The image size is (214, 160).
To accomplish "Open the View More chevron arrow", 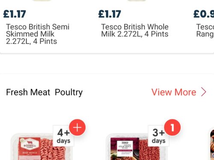I will tap(204, 92).
